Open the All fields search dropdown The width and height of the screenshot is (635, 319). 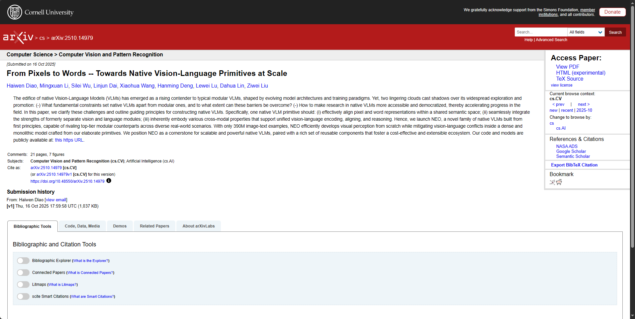coord(586,32)
